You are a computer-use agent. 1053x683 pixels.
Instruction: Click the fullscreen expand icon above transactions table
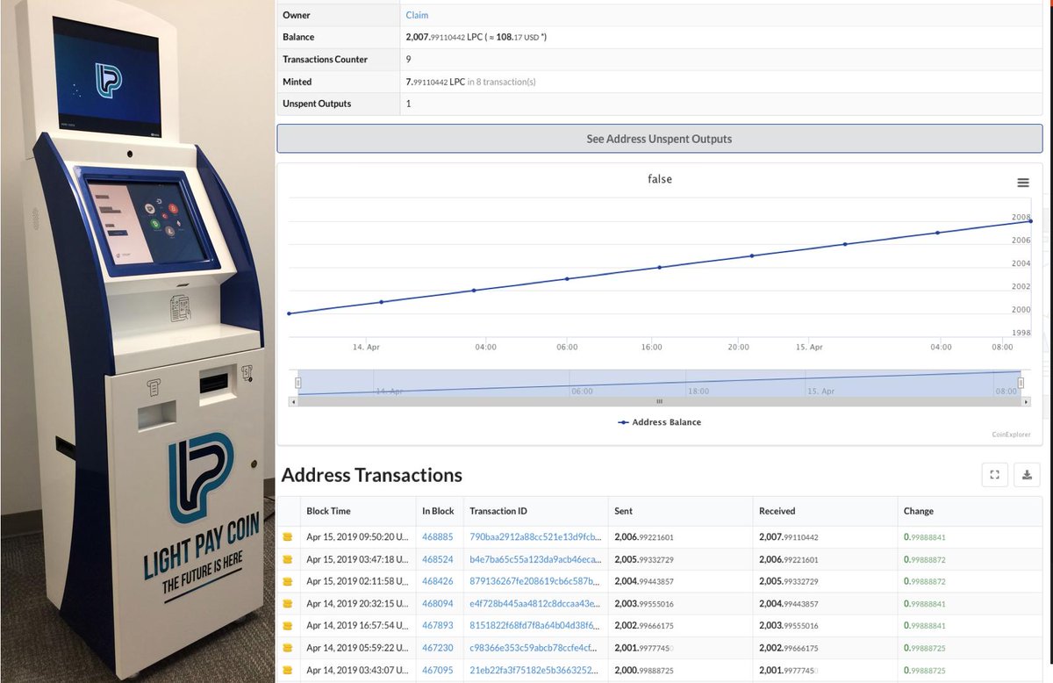[995, 475]
